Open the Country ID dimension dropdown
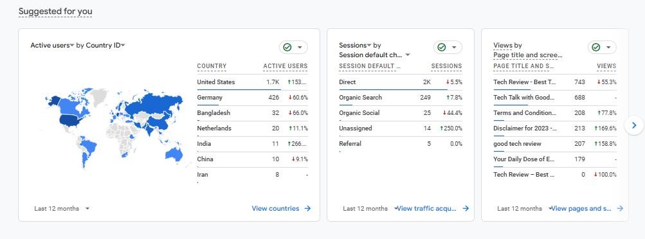 (x=123, y=46)
